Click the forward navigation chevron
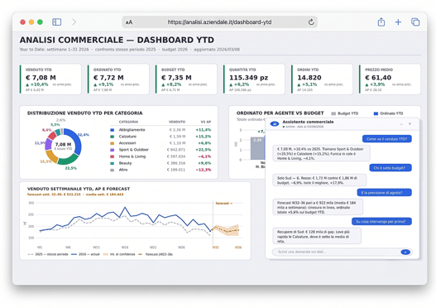Image resolution: width=436 pixels, height=308 pixels. 74,22
